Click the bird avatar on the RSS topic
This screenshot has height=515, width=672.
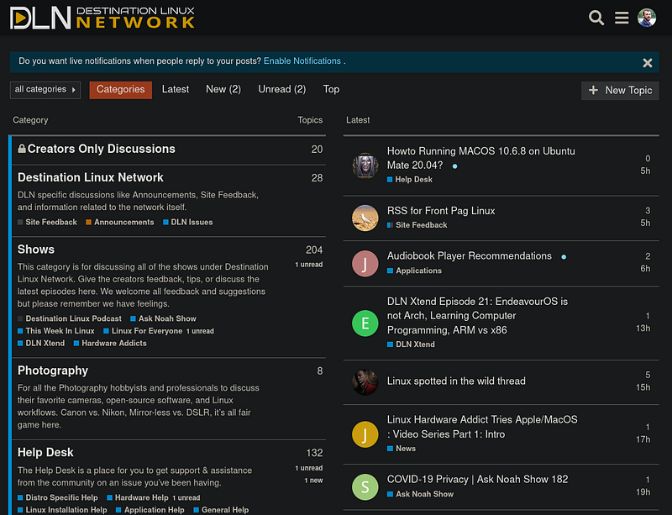tap(365, 218)
